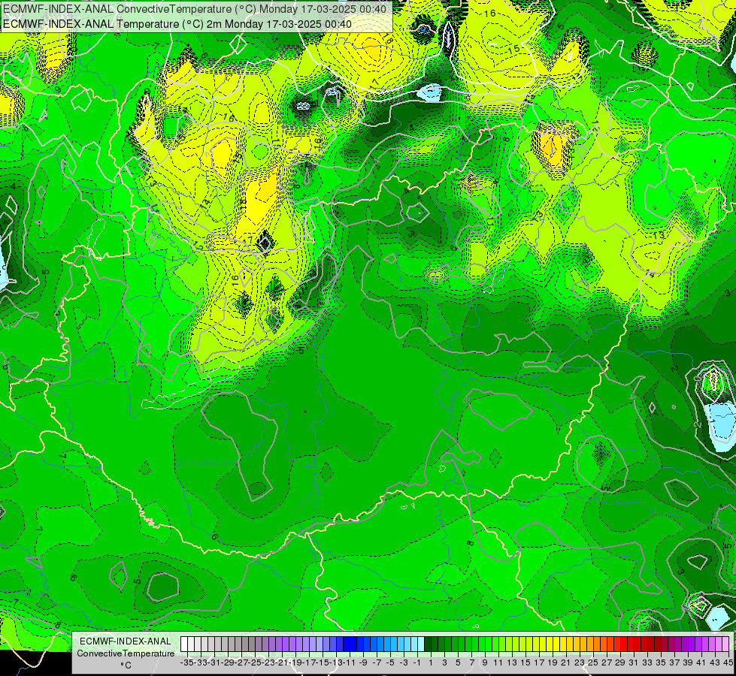Click the legend scale value '-9'

click(363, 662)
